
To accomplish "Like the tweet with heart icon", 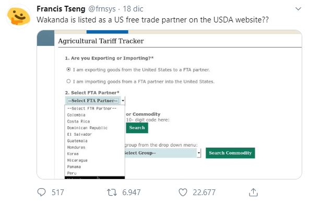I will click(x=183, y=192).
